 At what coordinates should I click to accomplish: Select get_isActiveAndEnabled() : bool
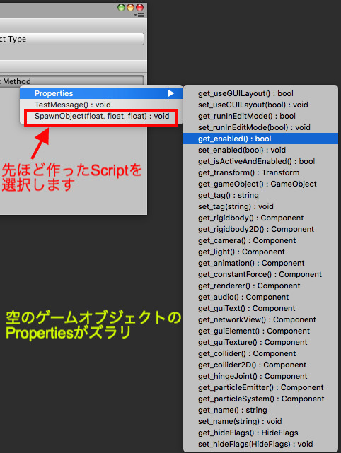click(260, 161)
